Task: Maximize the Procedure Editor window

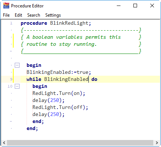Action: [x=135, y=6]
